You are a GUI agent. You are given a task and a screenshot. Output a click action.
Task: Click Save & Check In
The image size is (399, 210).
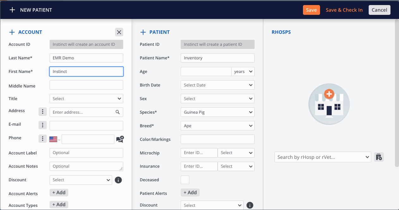coord(344,10)
